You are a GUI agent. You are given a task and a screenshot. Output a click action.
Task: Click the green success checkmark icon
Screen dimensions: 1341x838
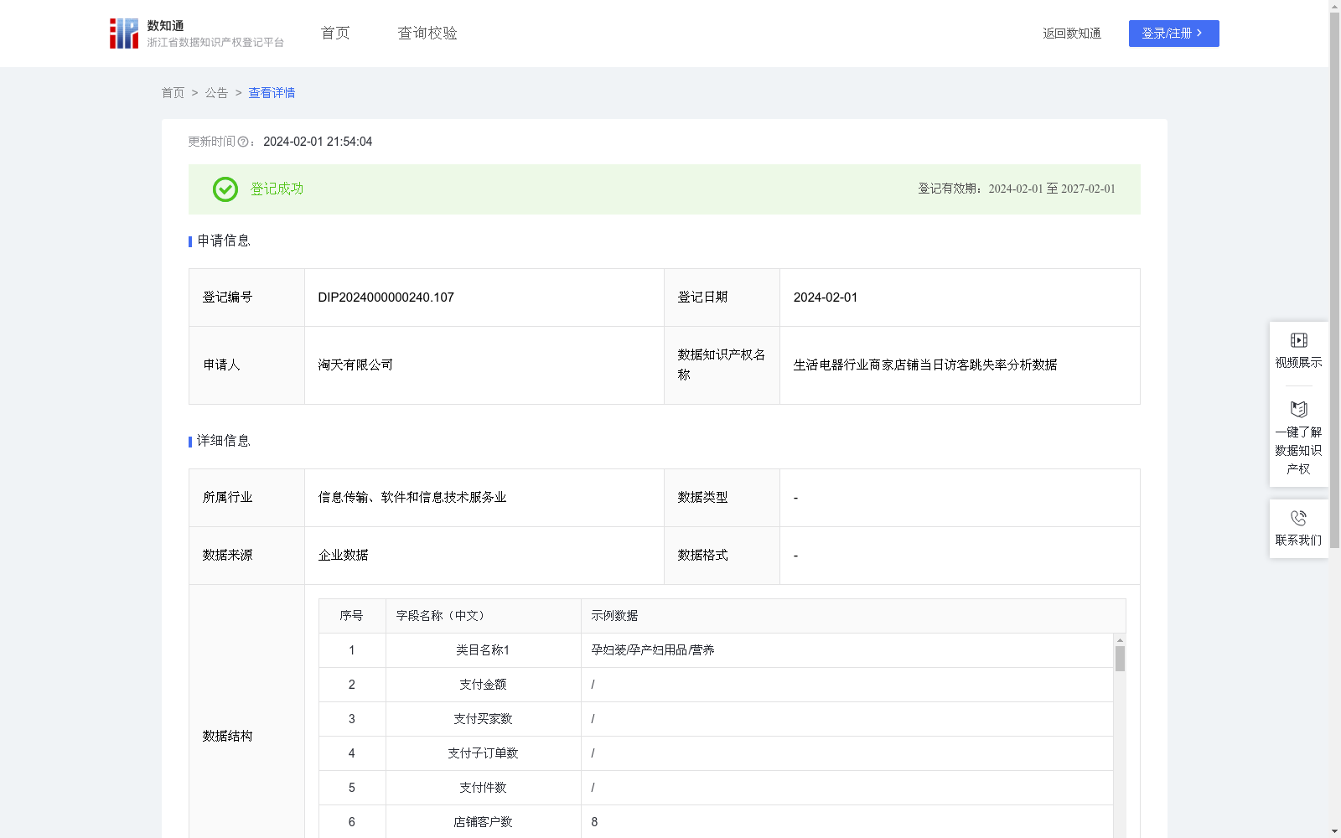coord(224,189)
